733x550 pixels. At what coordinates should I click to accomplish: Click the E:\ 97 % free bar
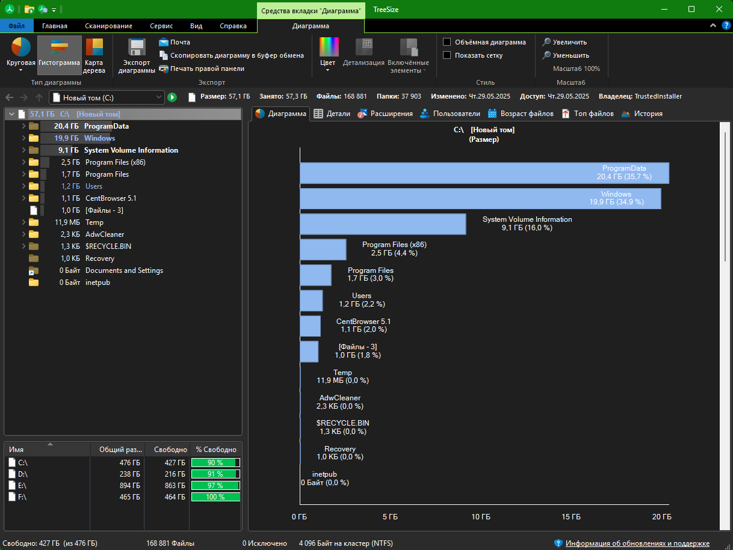(x=215, y=486)
